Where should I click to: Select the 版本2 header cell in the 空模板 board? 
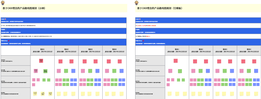(201, 51)
